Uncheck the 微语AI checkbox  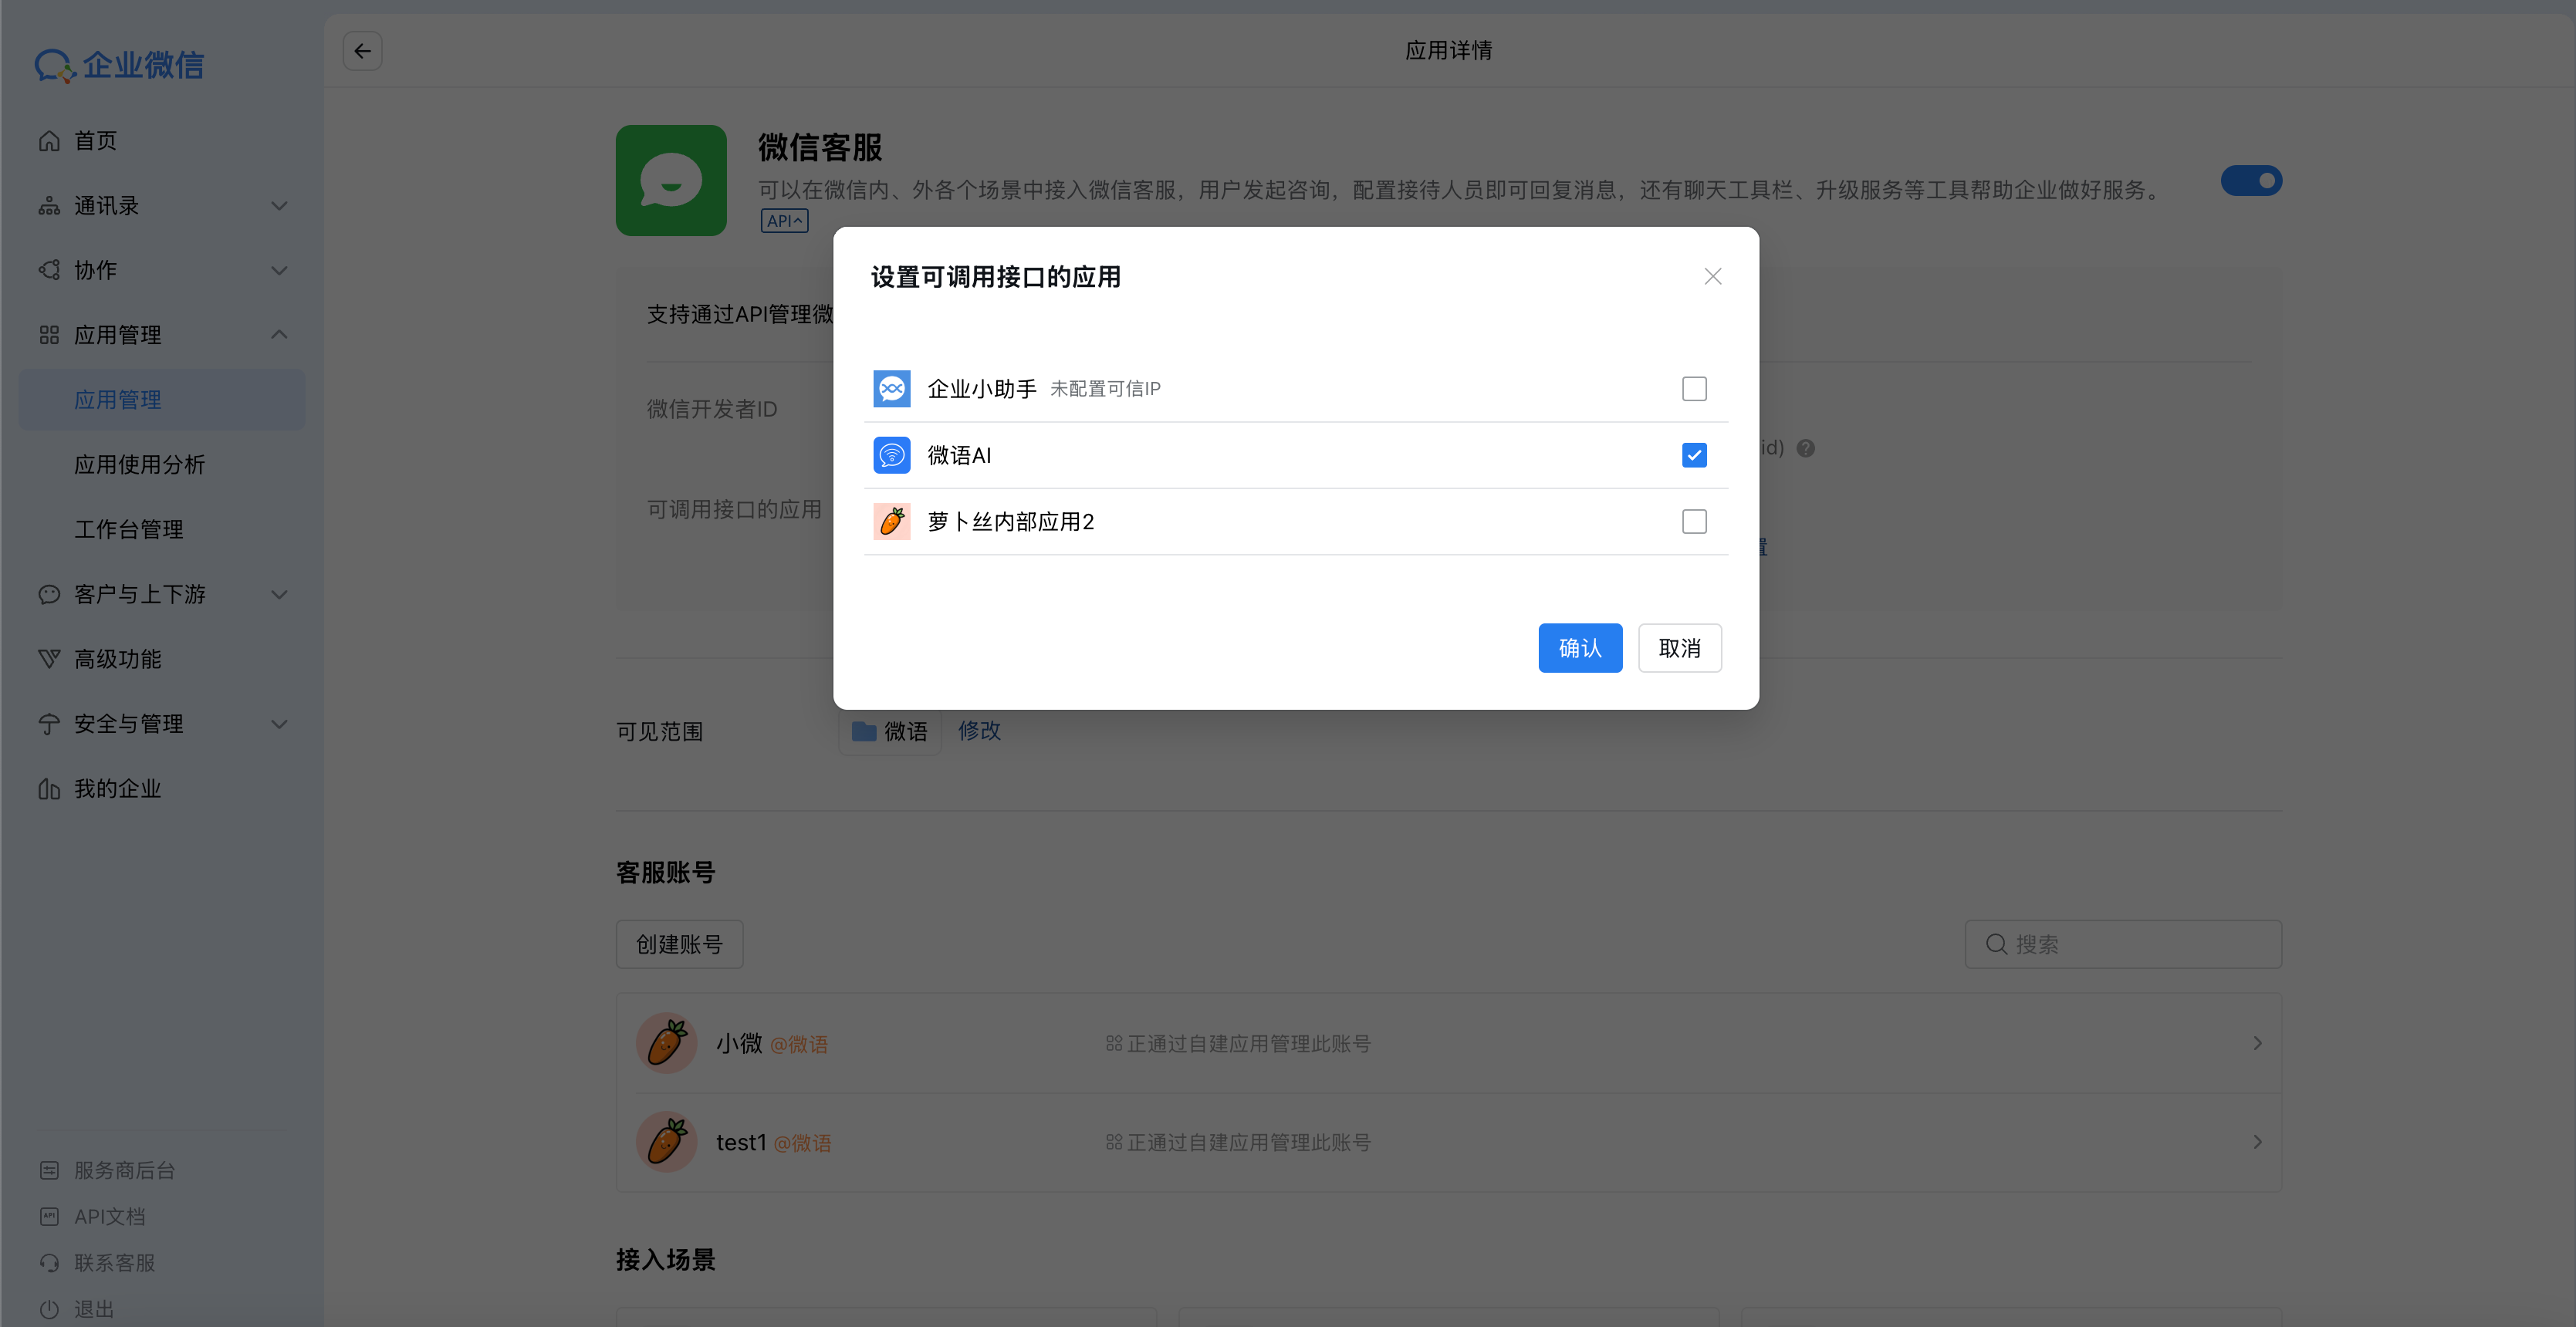point(1693,455)
